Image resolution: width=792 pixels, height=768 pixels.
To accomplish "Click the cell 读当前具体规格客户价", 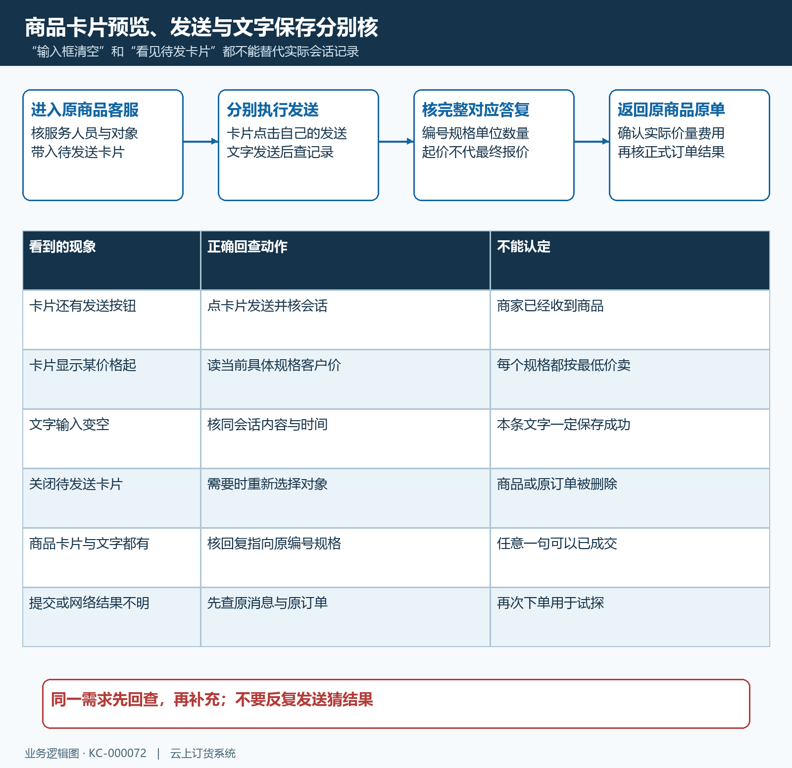I will coord(346,379).
